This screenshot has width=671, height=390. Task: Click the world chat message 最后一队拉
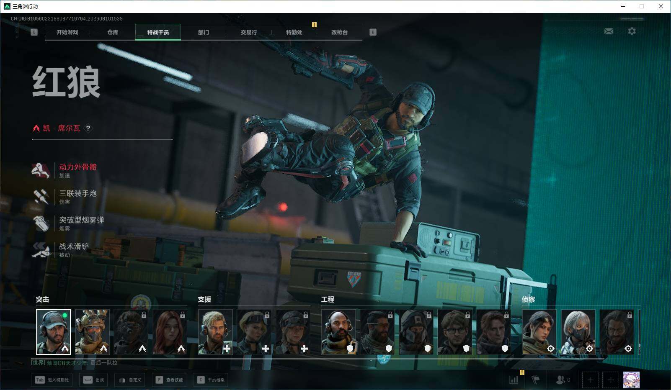point(104,363)
